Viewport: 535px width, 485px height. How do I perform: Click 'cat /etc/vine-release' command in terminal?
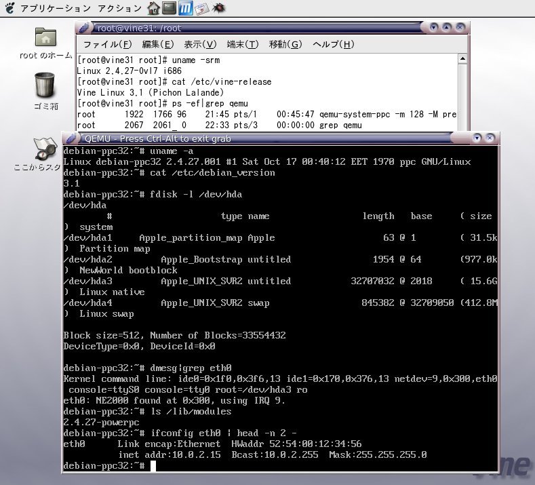point(222,82)
